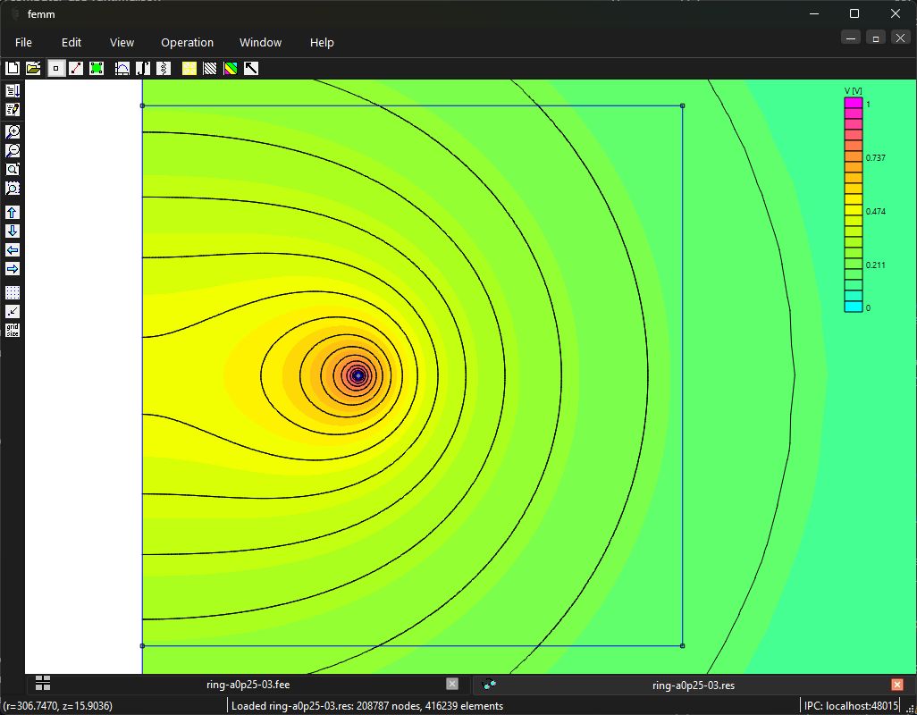Viewport: 917px width, 715px height.
Task: Click the r, z coordinates readout
Action: pos(58,706)
